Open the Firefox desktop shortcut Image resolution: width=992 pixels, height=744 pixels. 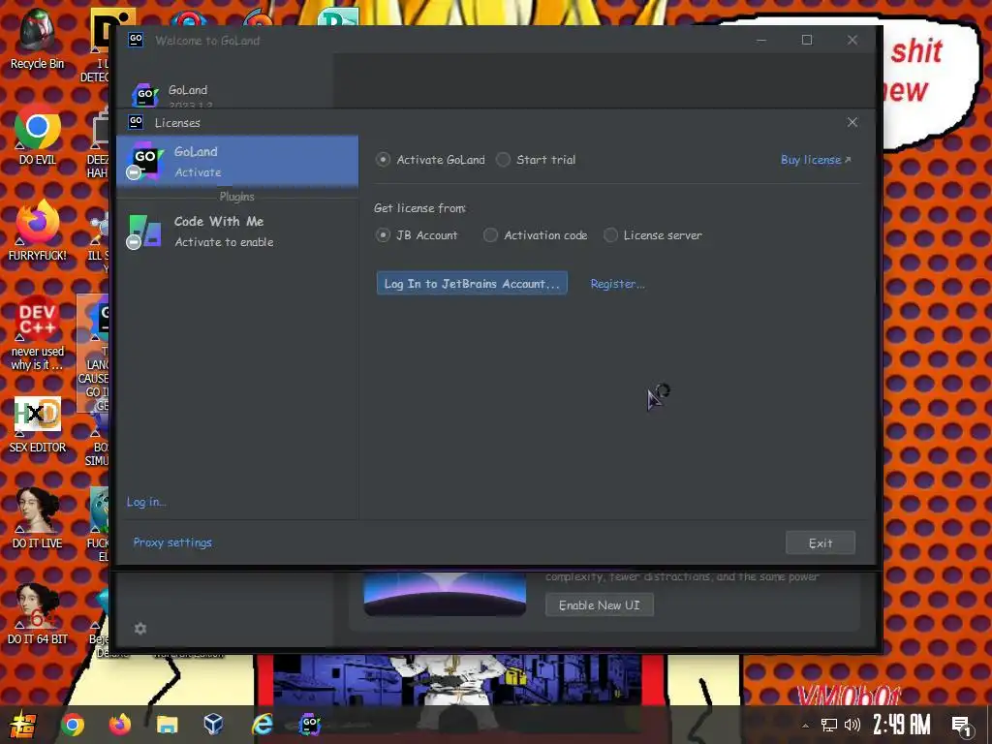tap(38, 231)
